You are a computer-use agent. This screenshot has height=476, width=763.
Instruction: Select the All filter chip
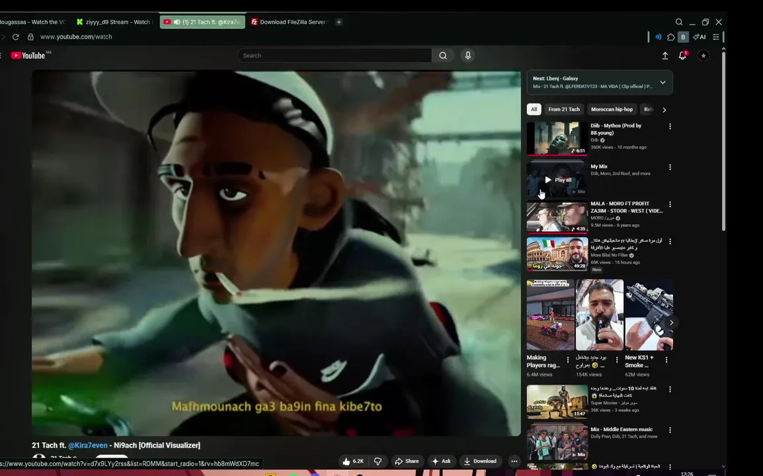pos(534,110)
